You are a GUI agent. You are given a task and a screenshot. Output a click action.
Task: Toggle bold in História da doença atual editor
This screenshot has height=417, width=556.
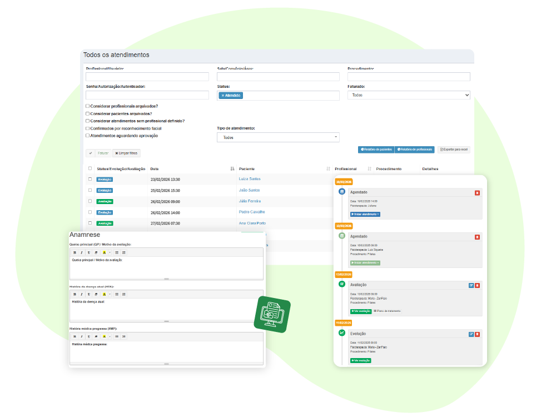(x=75, y=294)
